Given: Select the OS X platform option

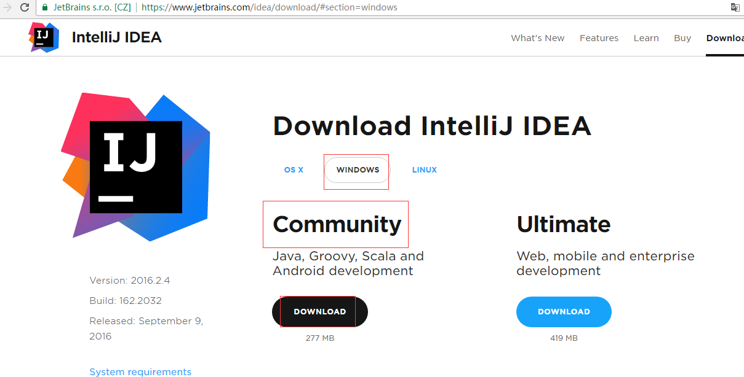Looking at the screenshot, I should (294, 169).
